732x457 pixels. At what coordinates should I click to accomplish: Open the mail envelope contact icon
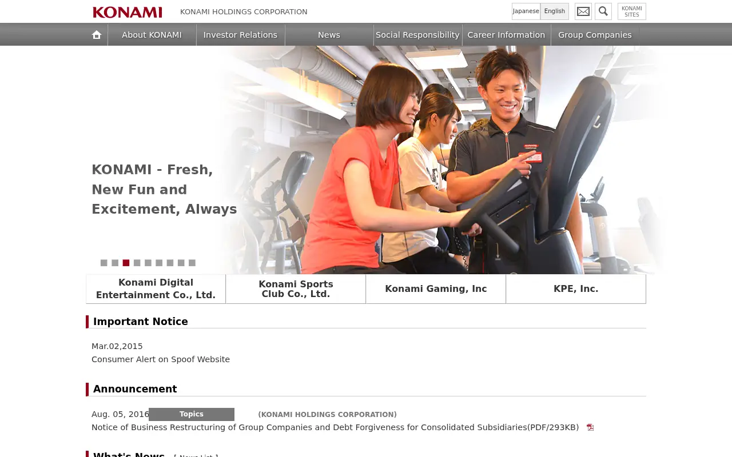[x=583, y=11]
